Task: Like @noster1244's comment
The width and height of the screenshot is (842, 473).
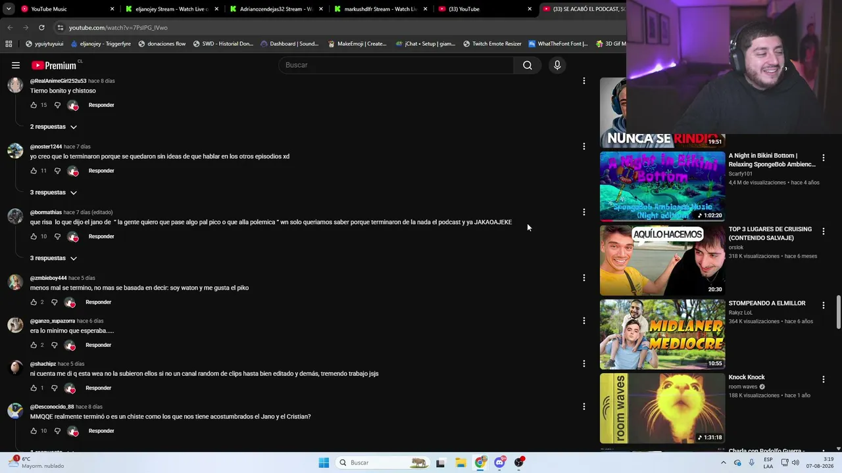Action: (x=34, y=171)
